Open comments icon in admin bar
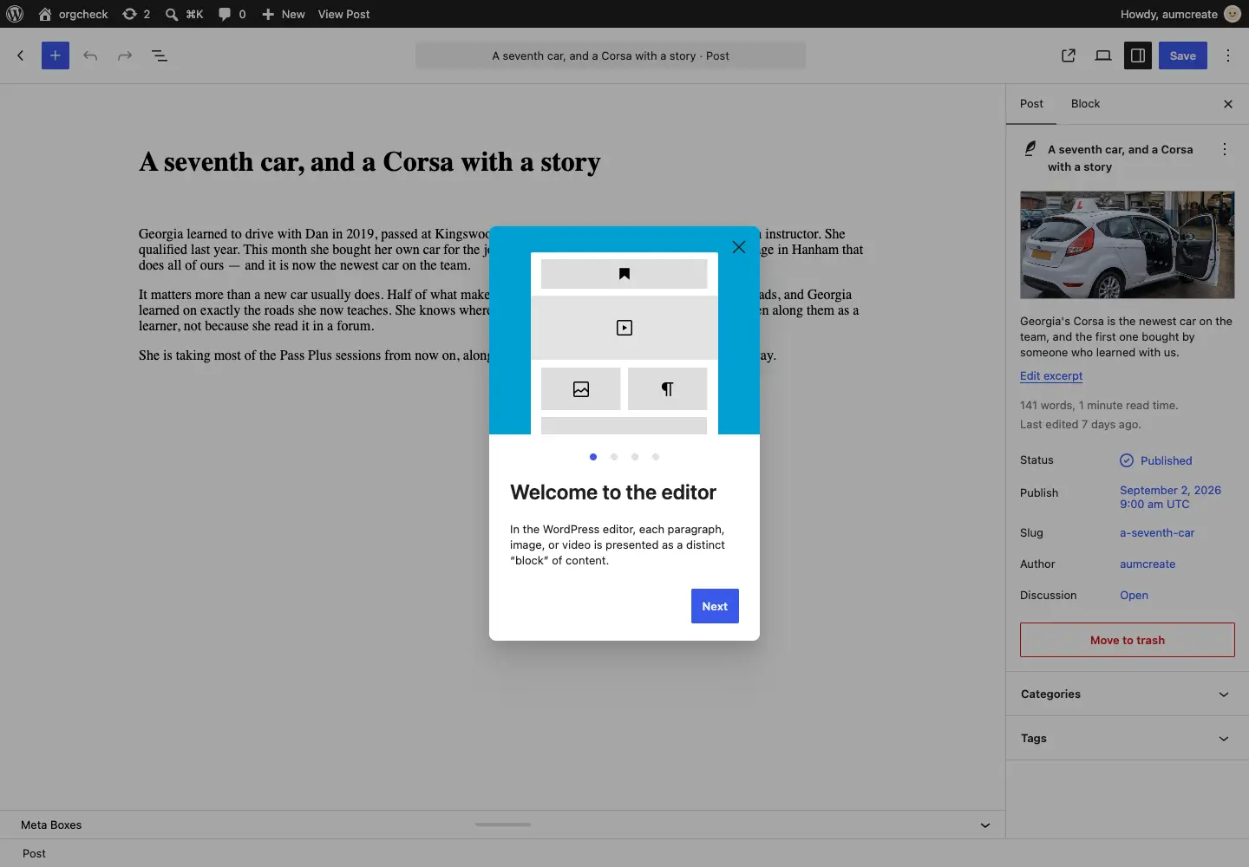This screenshot has height=867, width=1249. [232, 14]
